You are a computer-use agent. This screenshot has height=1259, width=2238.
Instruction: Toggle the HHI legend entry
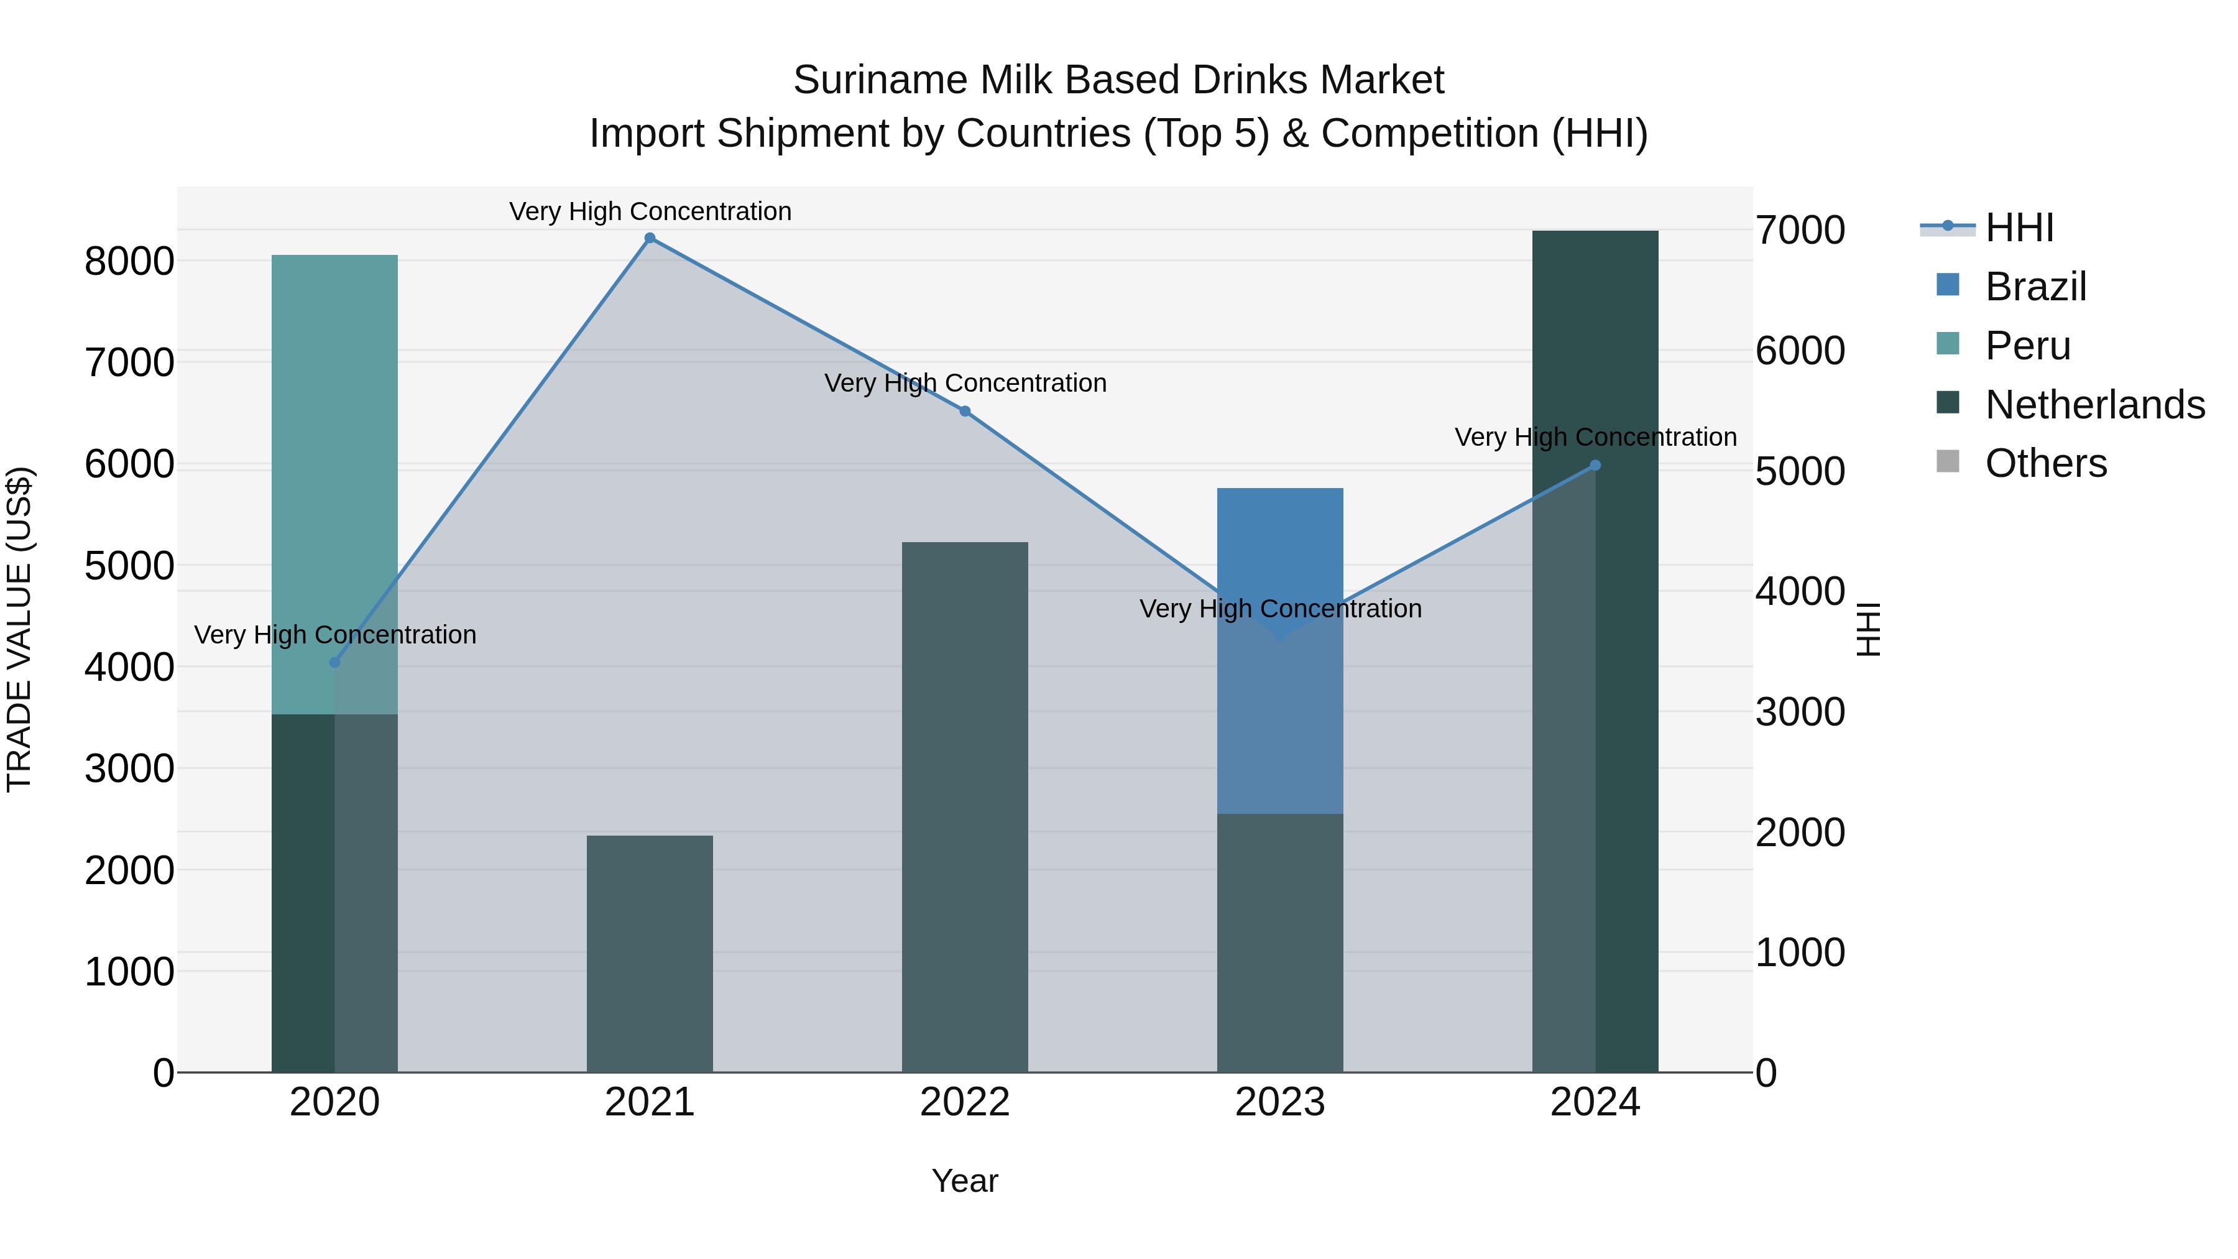click(1987, 228)
